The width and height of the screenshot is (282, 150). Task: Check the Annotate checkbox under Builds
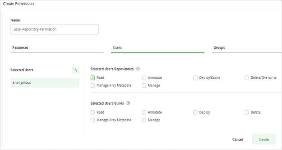(x=144, y=112)
